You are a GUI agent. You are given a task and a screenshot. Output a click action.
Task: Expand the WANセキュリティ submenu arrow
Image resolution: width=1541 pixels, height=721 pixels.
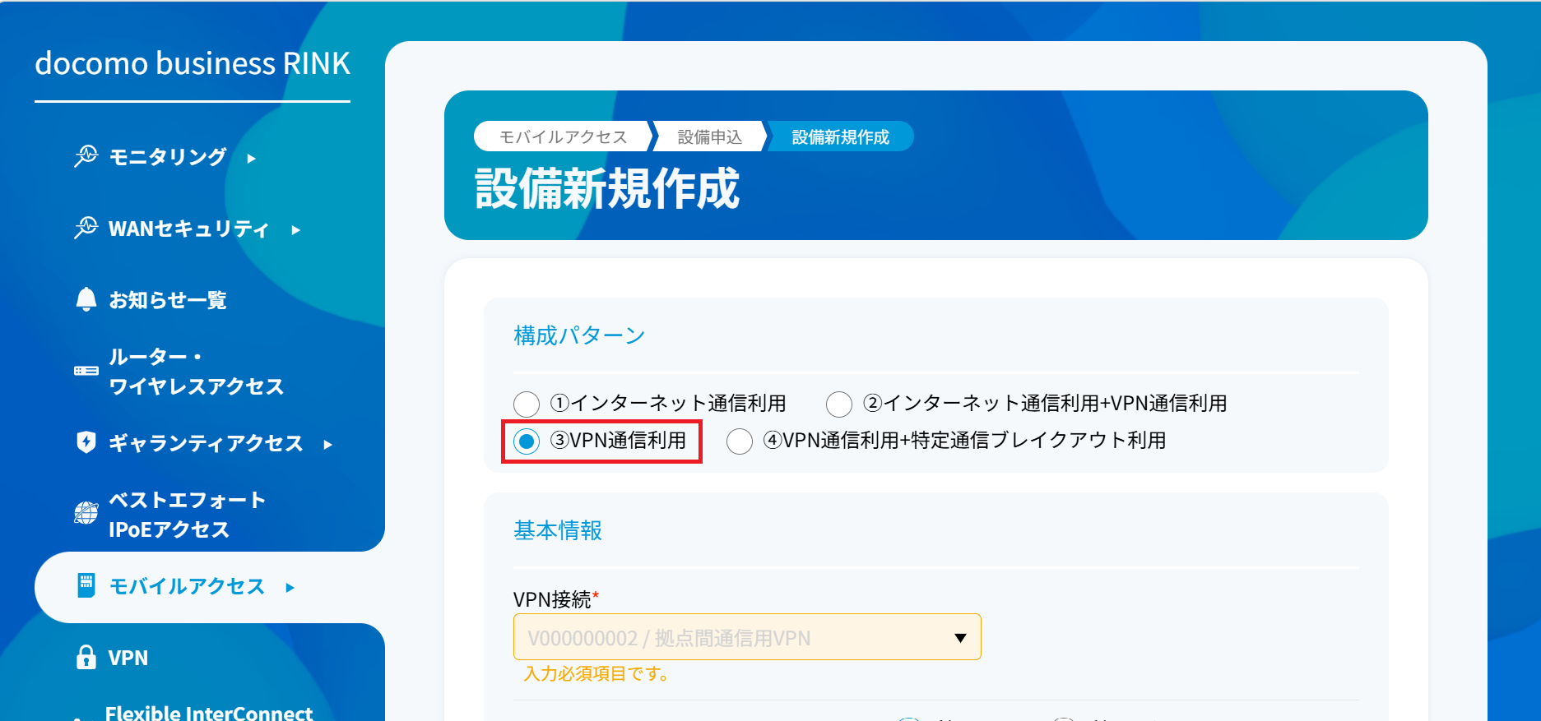point(296,230)
